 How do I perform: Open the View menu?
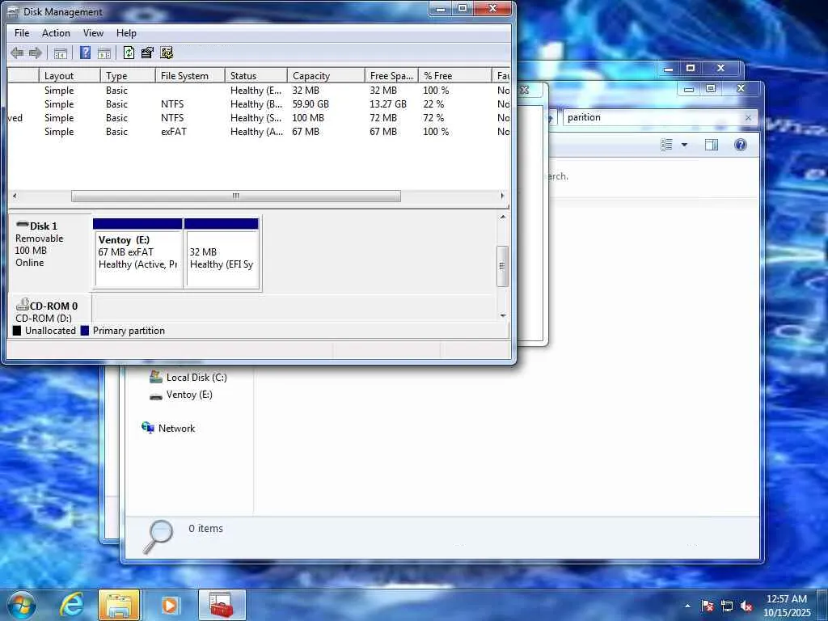93,32
